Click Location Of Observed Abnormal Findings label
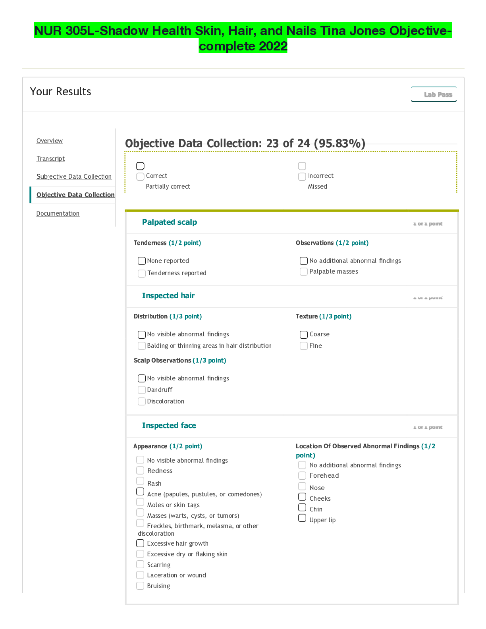Screen dimensions: 486x629 366,451
